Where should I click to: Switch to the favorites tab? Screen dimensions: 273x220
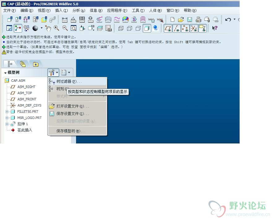[36, 64]
